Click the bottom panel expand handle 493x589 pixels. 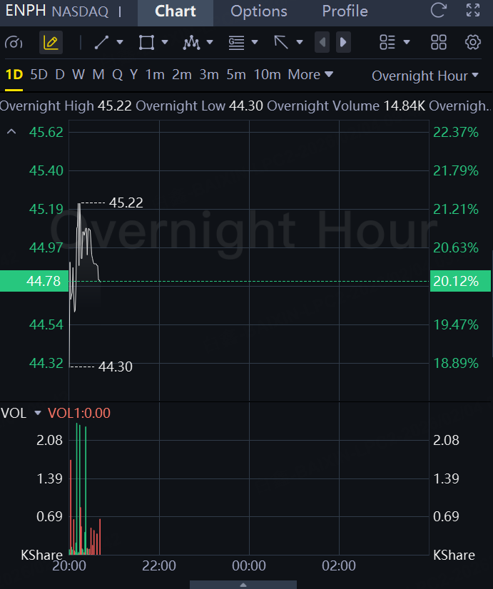[x=243, y=585]
